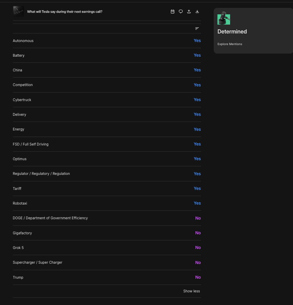This screenshot has height=305, width=293.
Task: Select the Gigafactory row
Action: pyautogui.click(x=107, y=233)
